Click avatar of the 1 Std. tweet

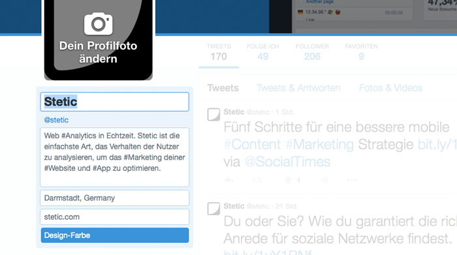[x=213, y=114]
